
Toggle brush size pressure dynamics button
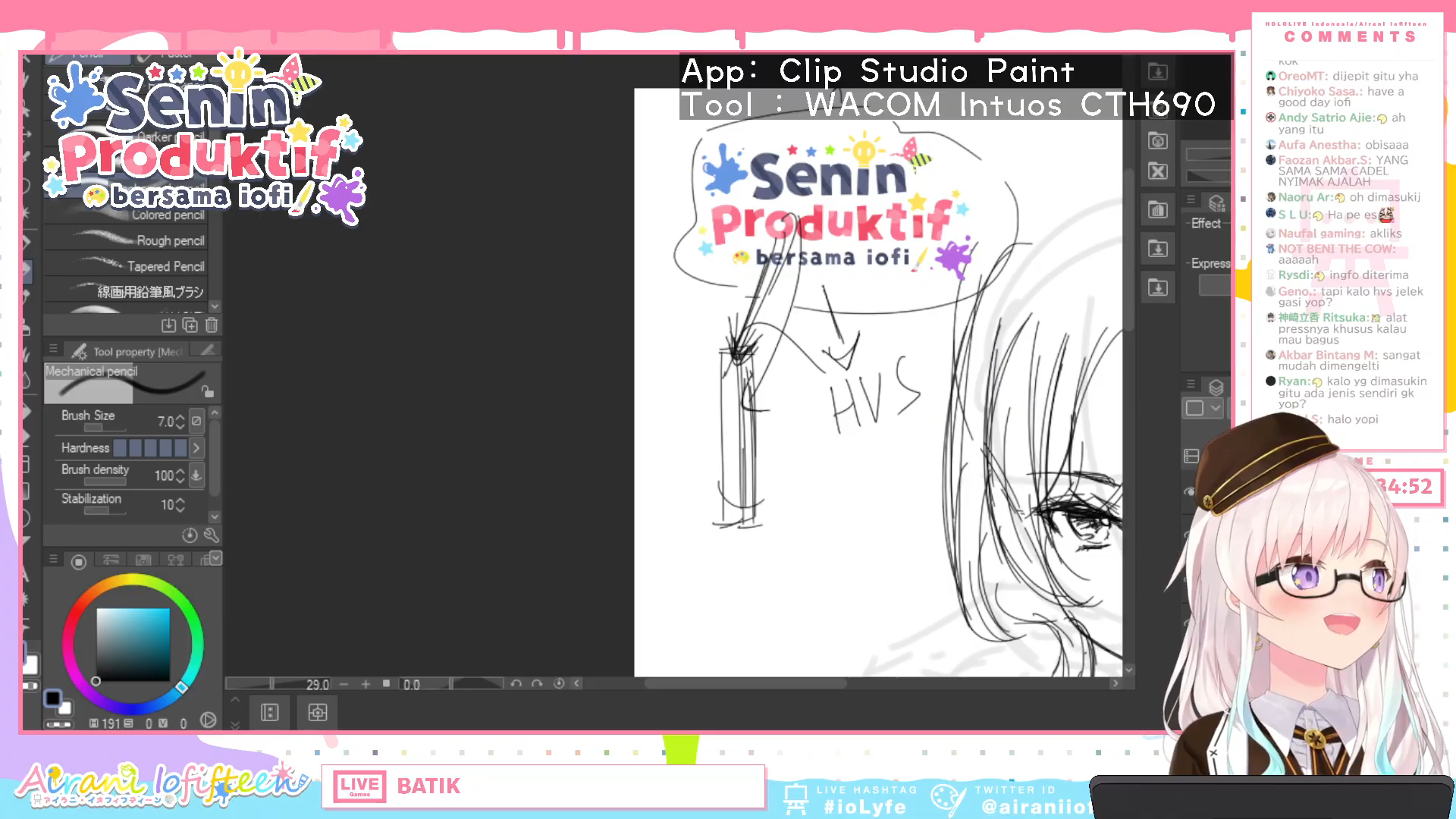click(196, 421)
